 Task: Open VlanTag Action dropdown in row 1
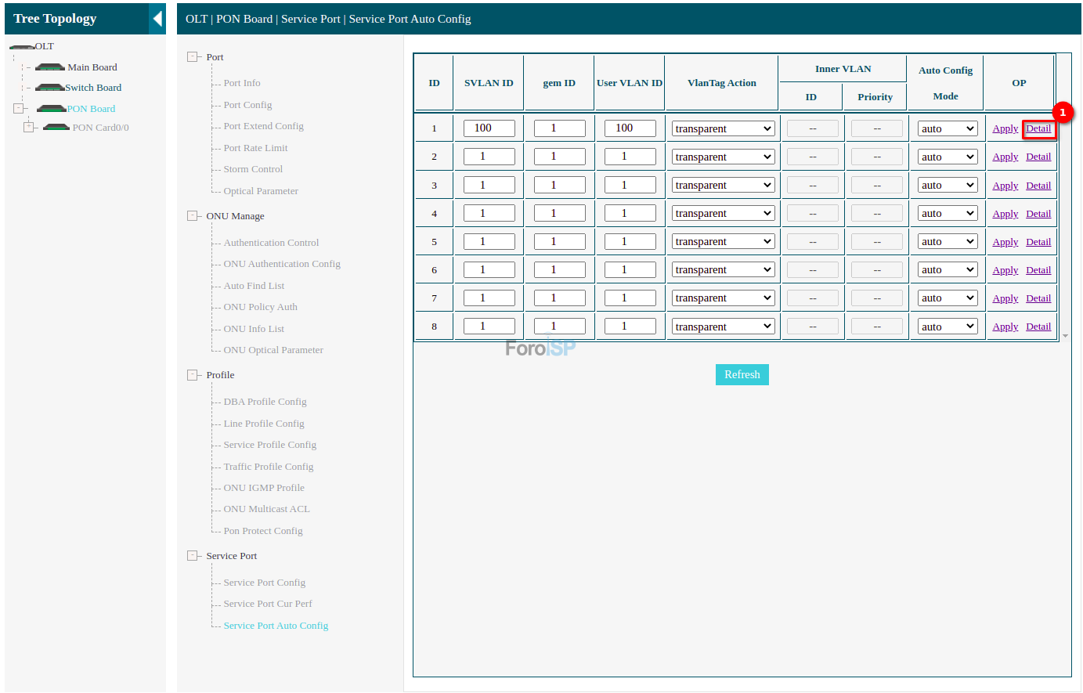click(723, 128)
